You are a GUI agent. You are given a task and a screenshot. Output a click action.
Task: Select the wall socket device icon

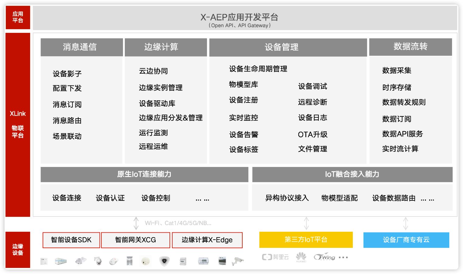[44, 261]
